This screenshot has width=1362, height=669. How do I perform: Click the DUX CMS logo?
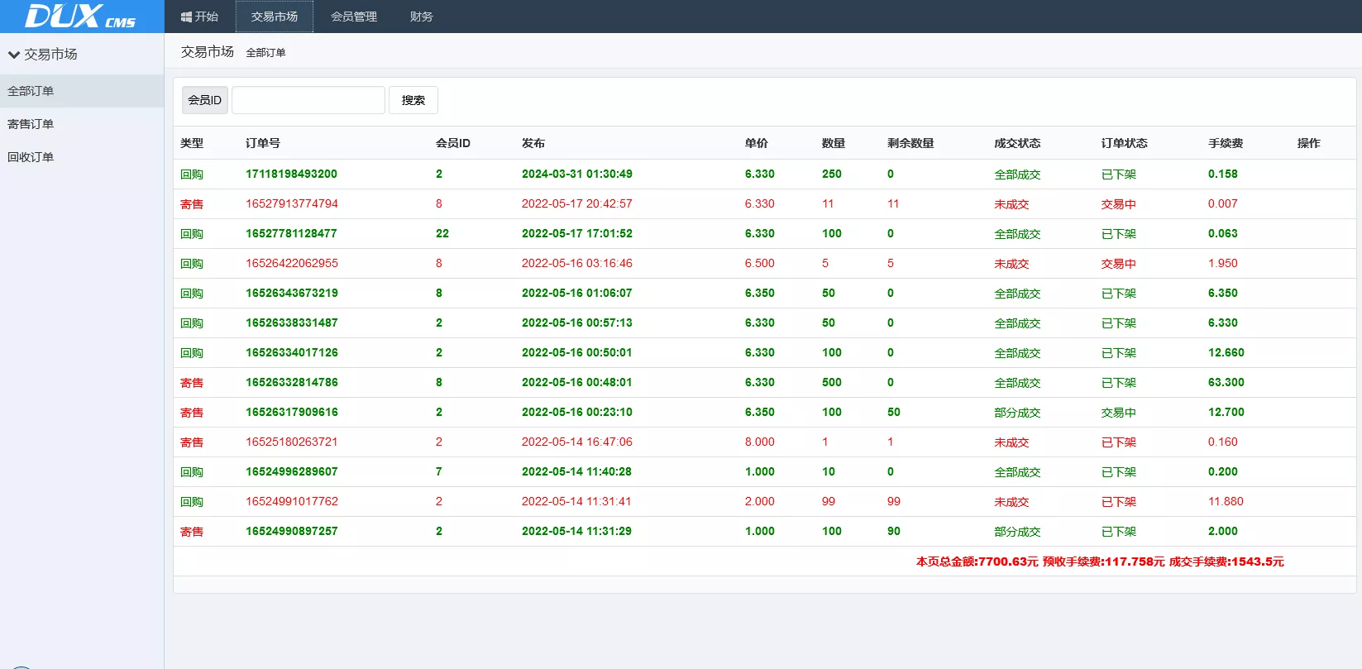click(80, 17)
